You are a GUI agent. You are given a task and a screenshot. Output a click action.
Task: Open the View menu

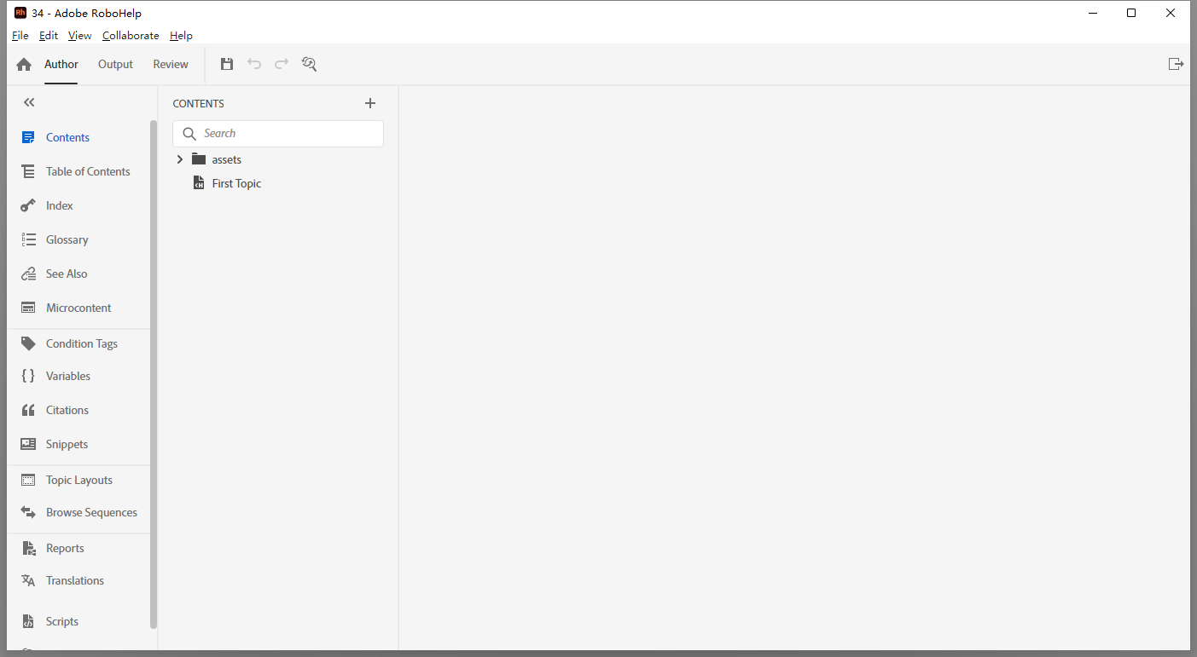click(x=80, y=36)
